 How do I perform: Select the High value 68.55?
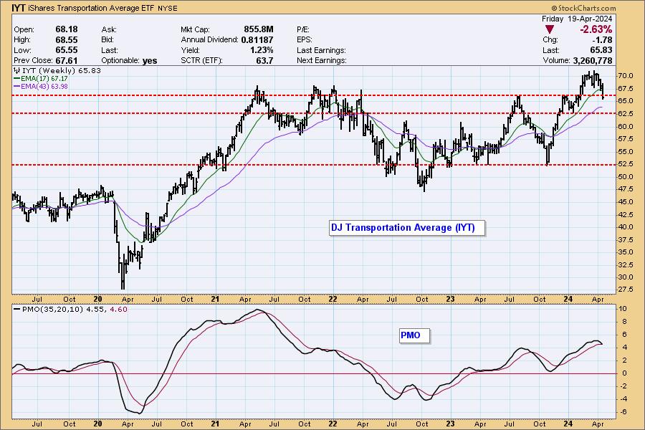67,40
